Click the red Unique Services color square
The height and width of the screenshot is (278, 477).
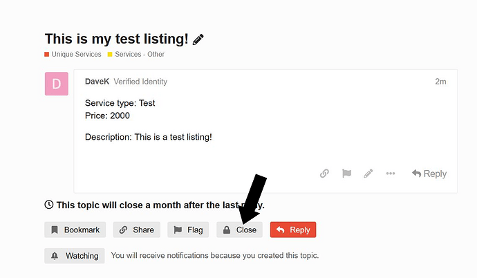[x=47, y=55]
